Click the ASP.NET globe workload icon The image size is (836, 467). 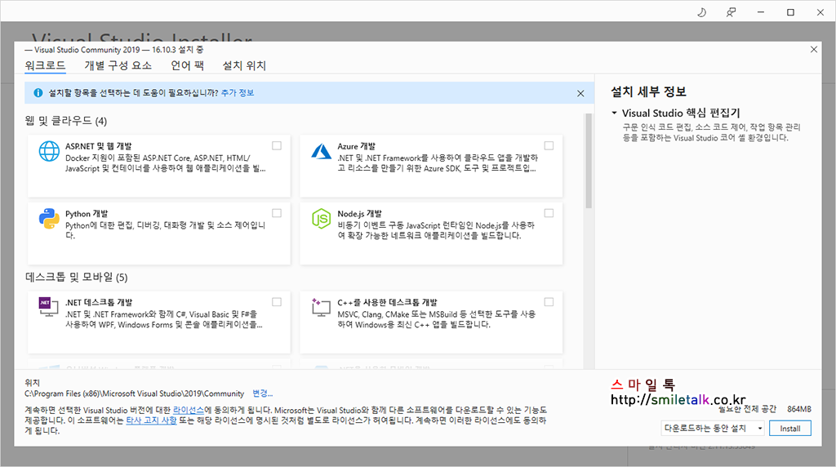tap(49, 151)
